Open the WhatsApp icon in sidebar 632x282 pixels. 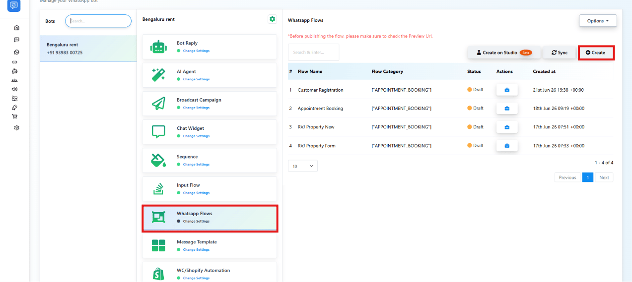[x=16, y=52]
